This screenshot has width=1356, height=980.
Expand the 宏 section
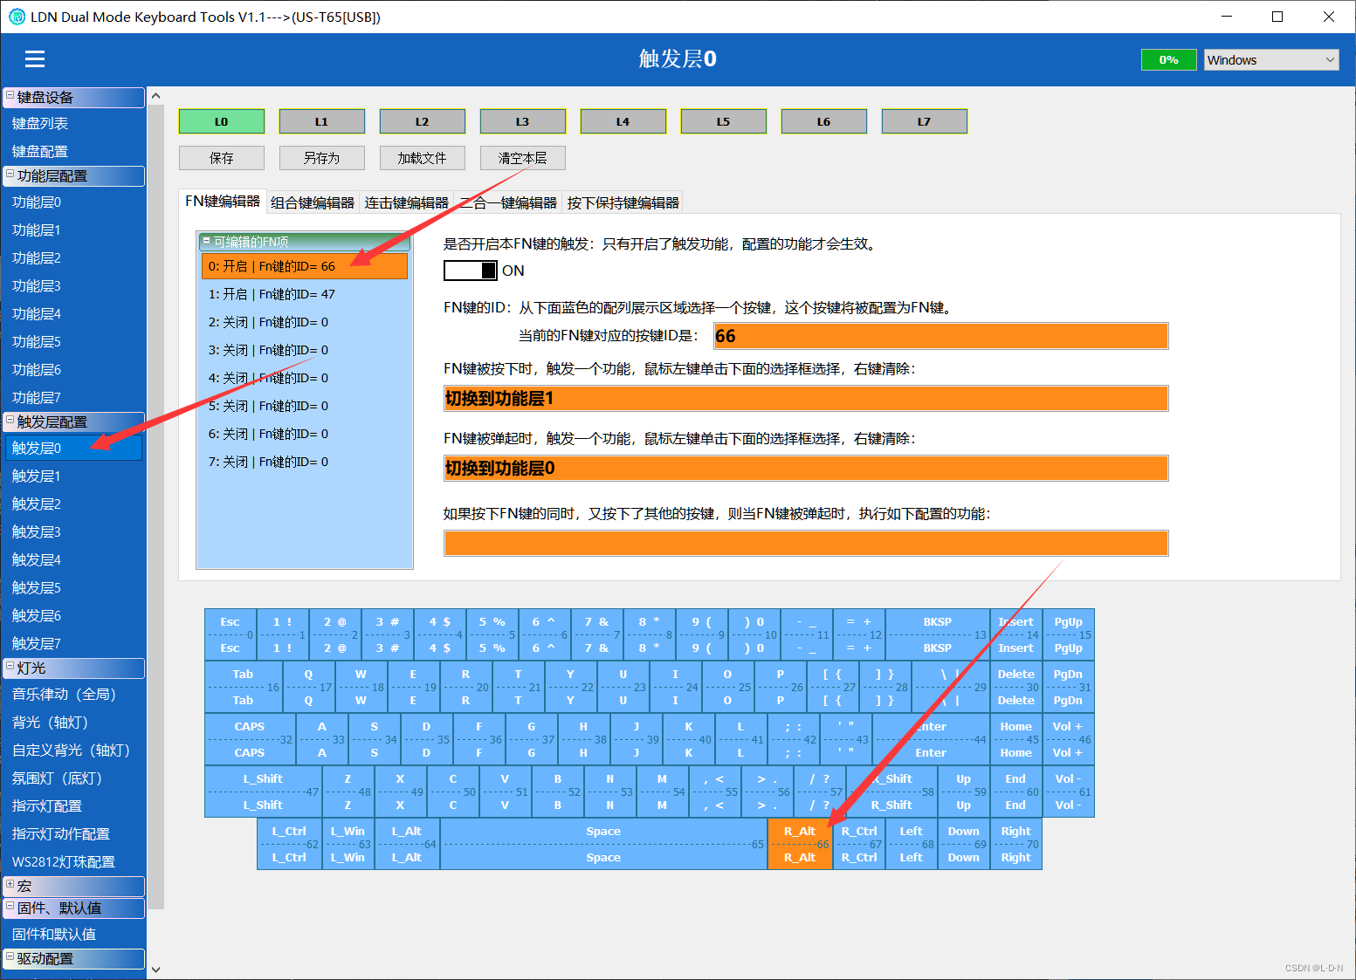click(10, 884)
